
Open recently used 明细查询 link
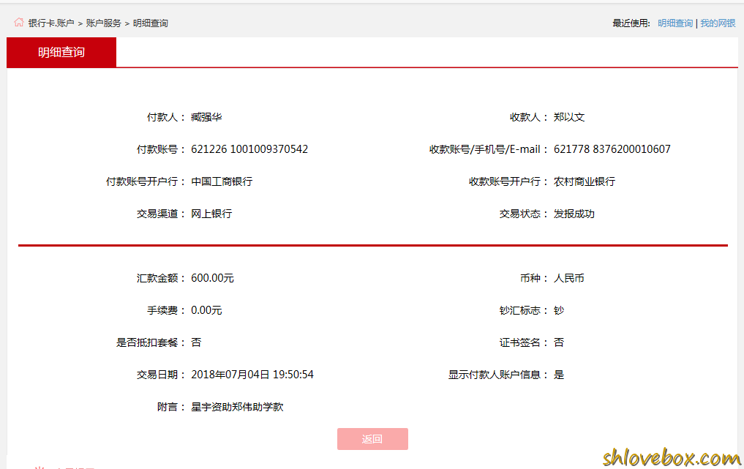[x=675, y=23]
